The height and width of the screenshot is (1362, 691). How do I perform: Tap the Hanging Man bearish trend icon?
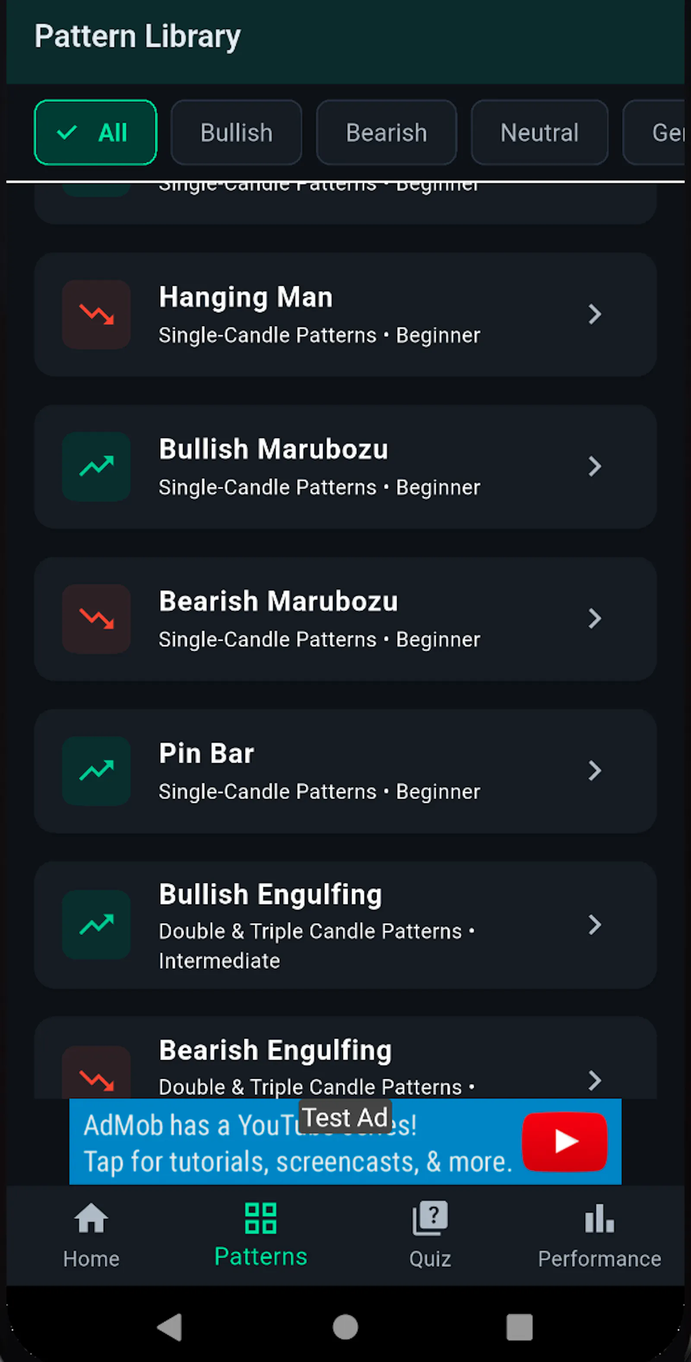point(96,315)
